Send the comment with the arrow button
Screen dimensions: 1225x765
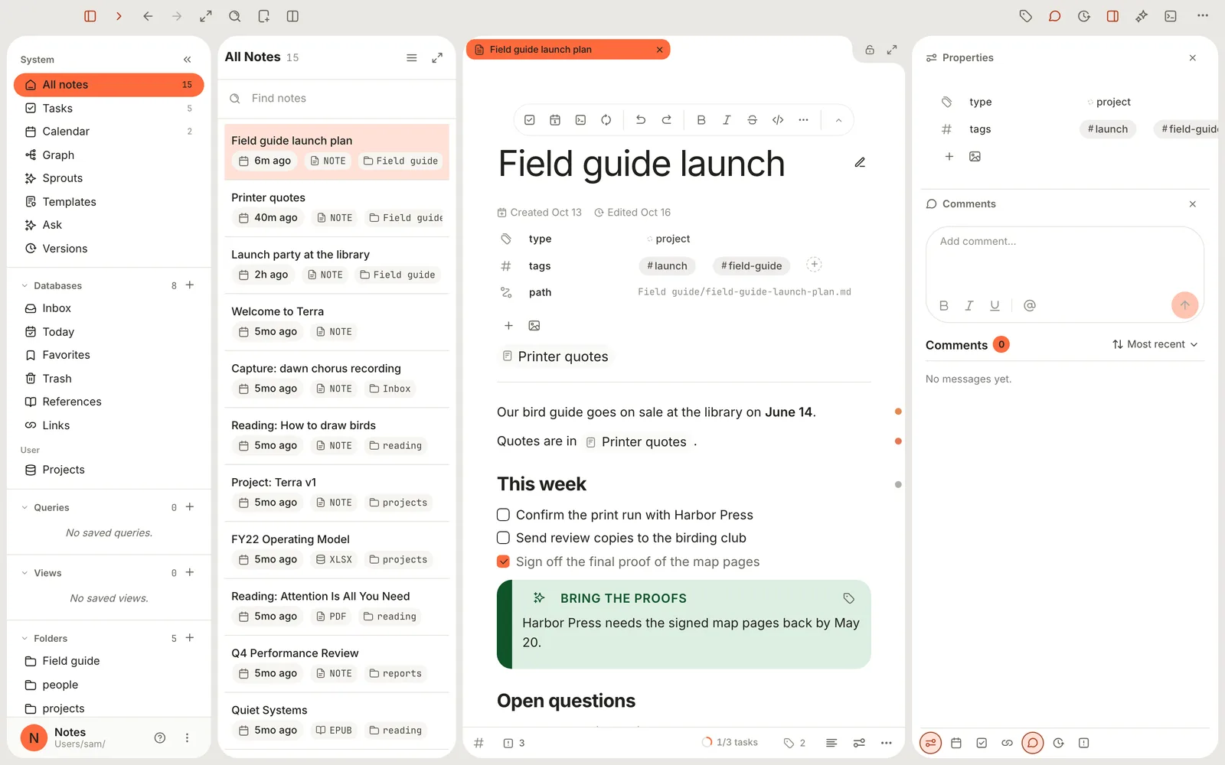(x=1184, y=305)
